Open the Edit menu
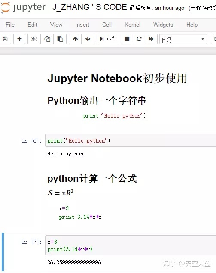Viewport: 216px width, 273px height. (x=32, y=25)
